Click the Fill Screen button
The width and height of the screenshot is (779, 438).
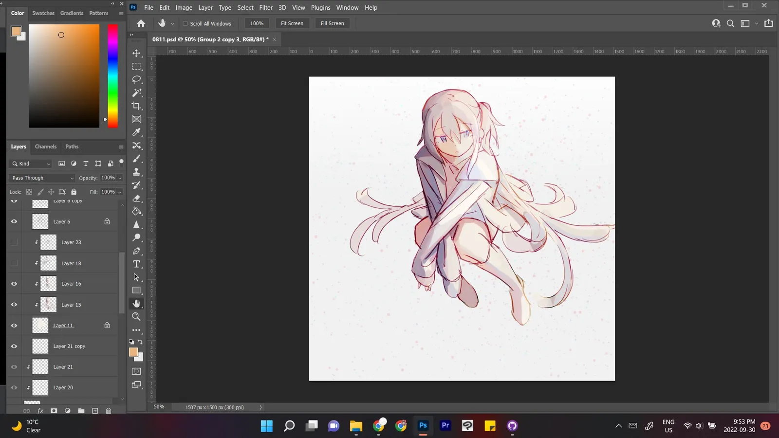click(x=332, y=23)
